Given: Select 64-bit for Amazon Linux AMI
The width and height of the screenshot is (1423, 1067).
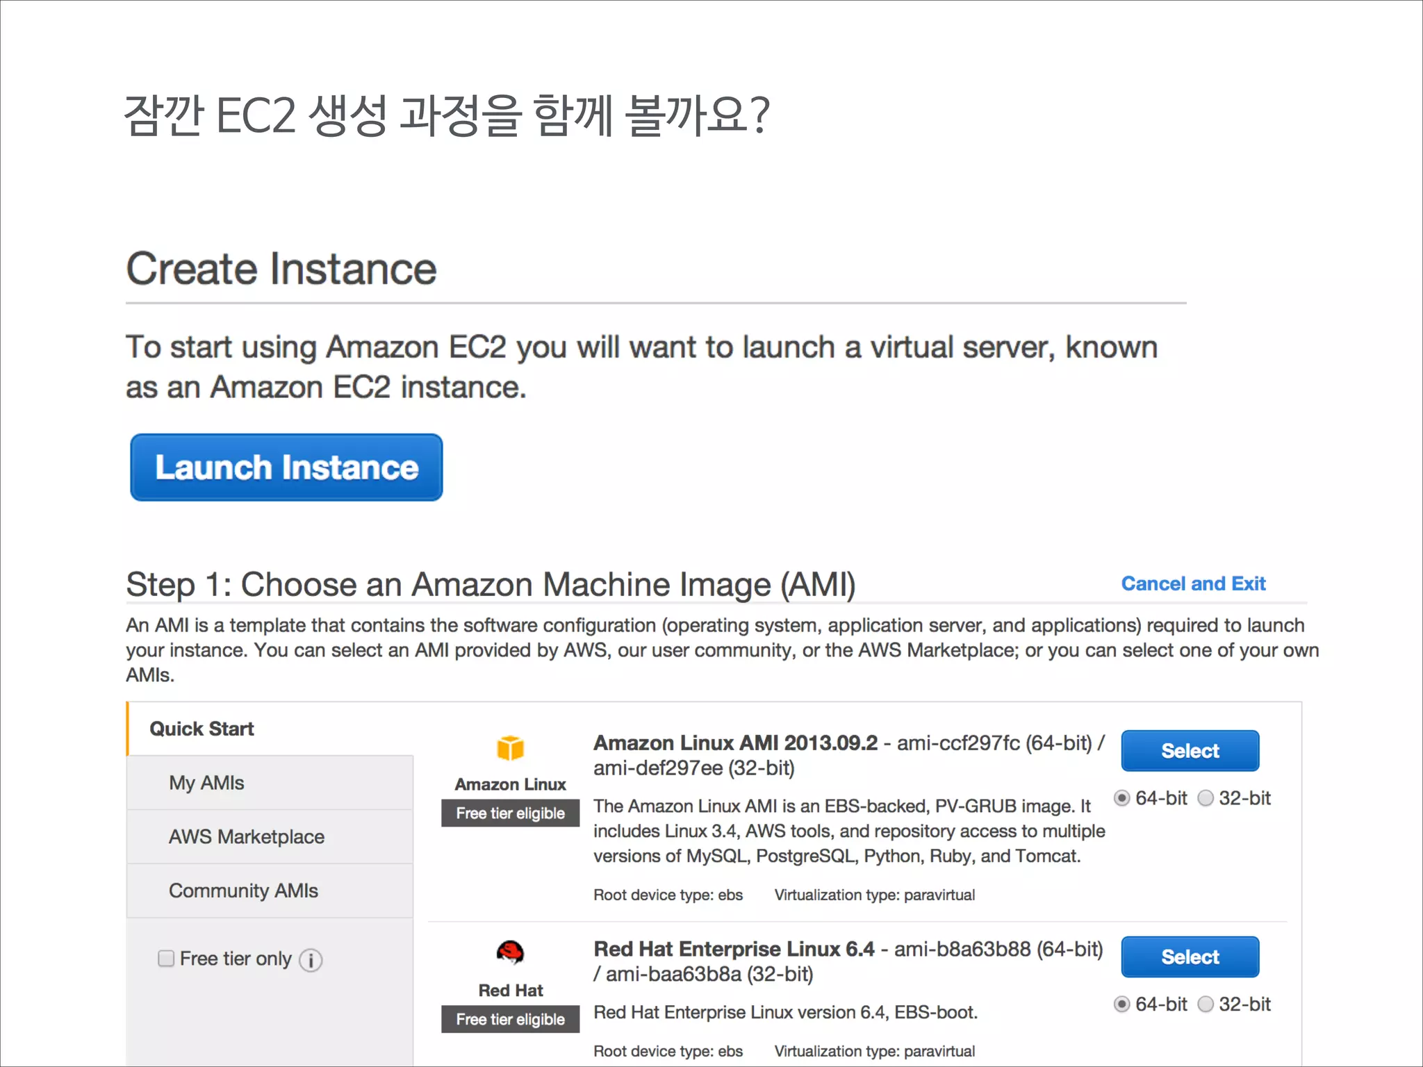Looking at the screenshot, I should [1121, 798].
